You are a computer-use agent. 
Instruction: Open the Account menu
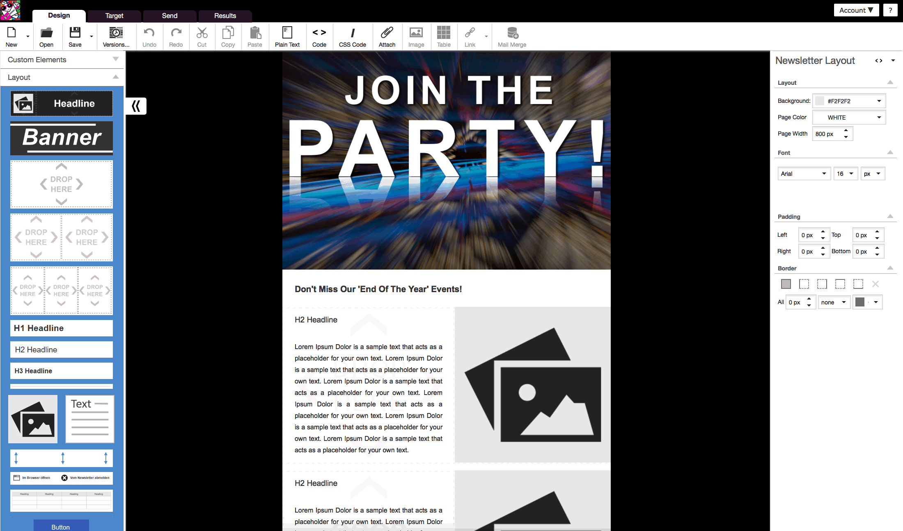pyautogui.click(x=856, y=10)
